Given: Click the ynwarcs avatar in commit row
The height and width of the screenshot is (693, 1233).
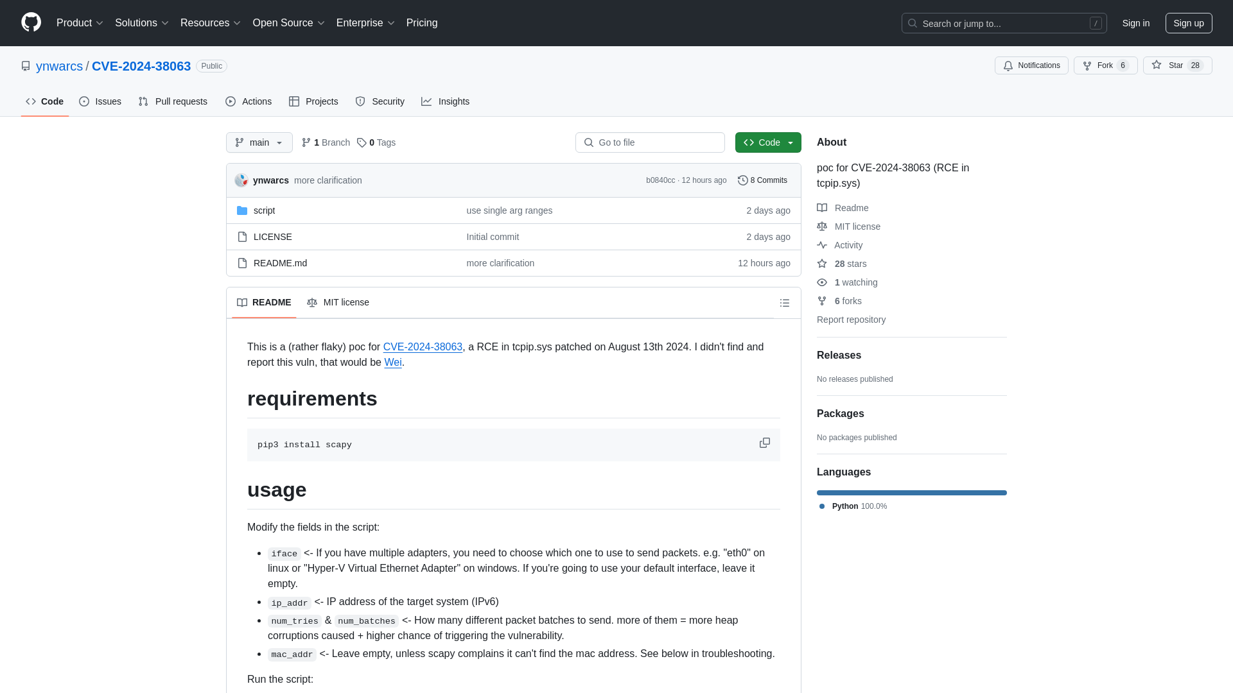Looking at the screenshot, I should coord(241,180).
